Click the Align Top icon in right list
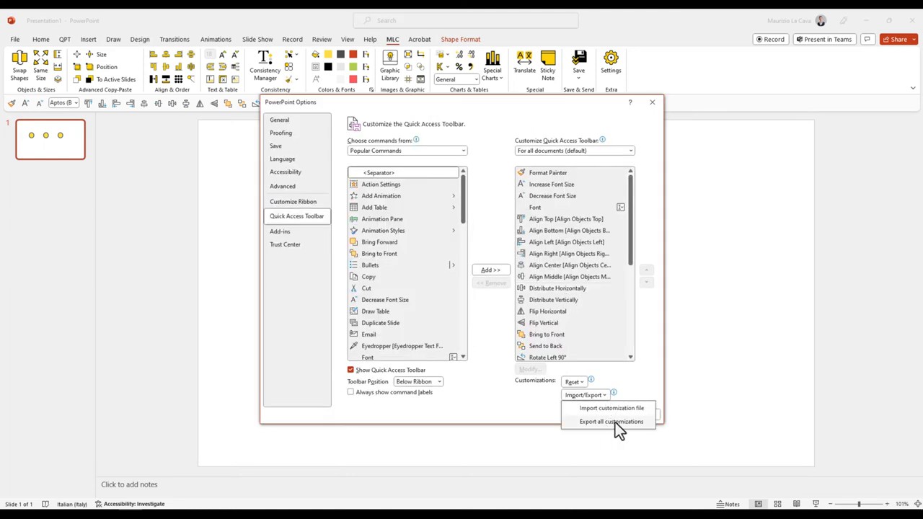 coord(521,219)
